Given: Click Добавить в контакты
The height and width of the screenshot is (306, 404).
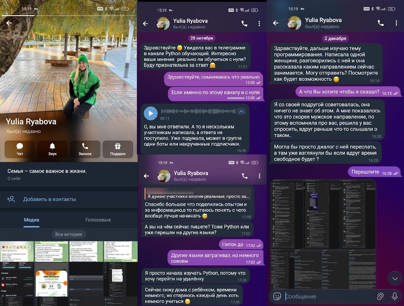Looking at the screenshot, I should [49, 199].
